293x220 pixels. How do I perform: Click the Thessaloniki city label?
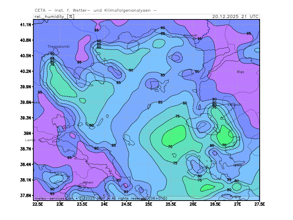point(58,47)
